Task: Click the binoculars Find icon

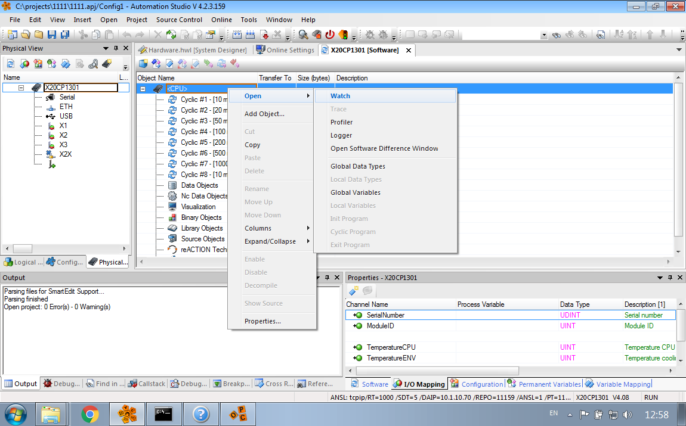Action: [x=557, y=35]
